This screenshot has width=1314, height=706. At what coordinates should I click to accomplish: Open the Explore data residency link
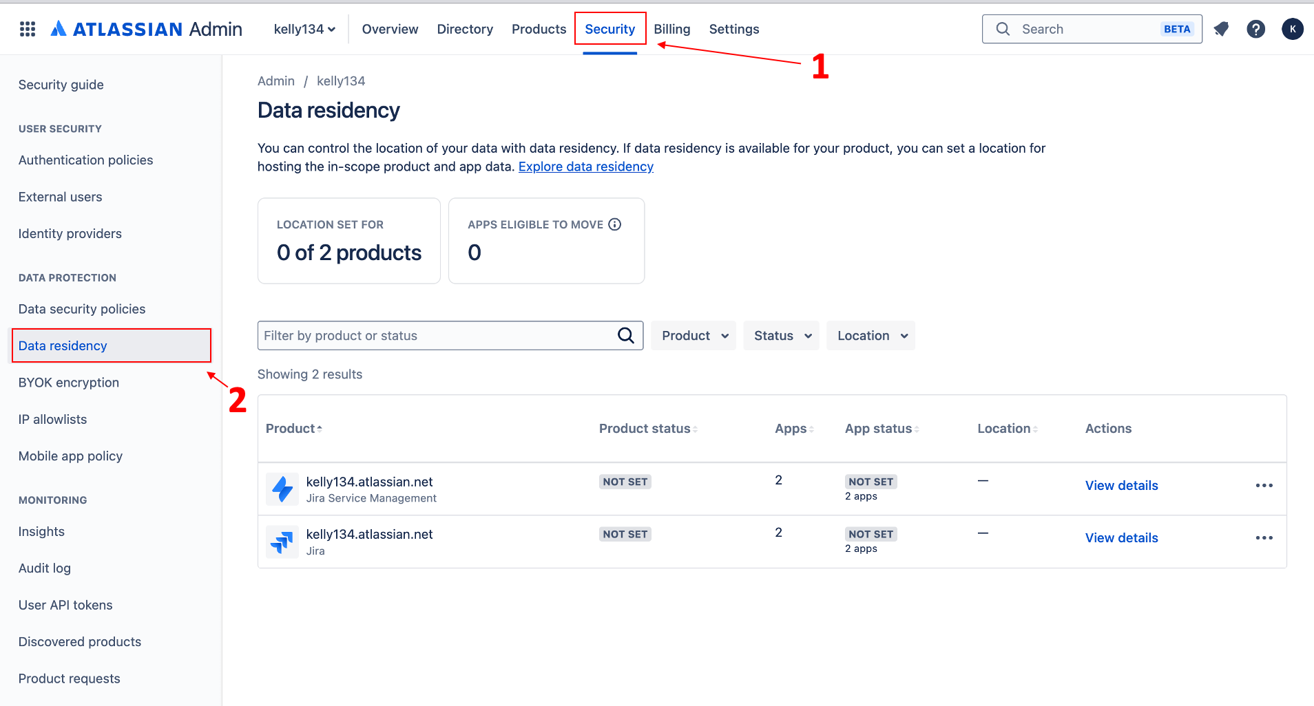[585, 167]
